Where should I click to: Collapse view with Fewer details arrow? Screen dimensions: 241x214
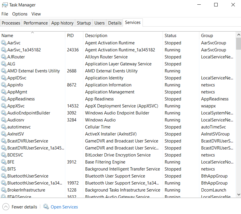point(6,207)
